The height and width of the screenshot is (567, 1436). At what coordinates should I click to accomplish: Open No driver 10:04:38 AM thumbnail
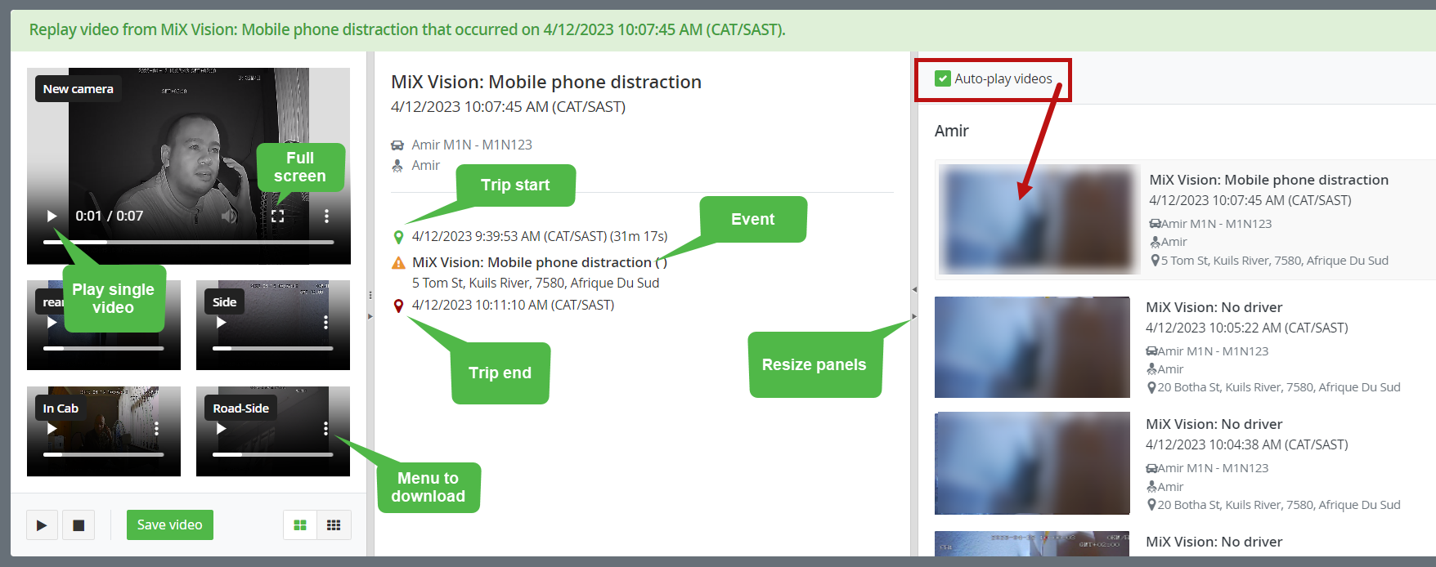1032,463
